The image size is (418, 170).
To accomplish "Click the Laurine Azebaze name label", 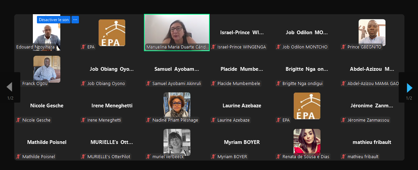I will click(x=233, y=120).
